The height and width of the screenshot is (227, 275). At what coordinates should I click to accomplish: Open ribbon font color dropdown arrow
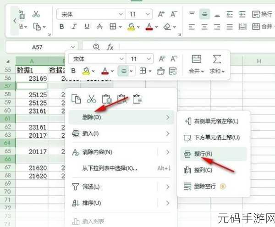[156, 27]
